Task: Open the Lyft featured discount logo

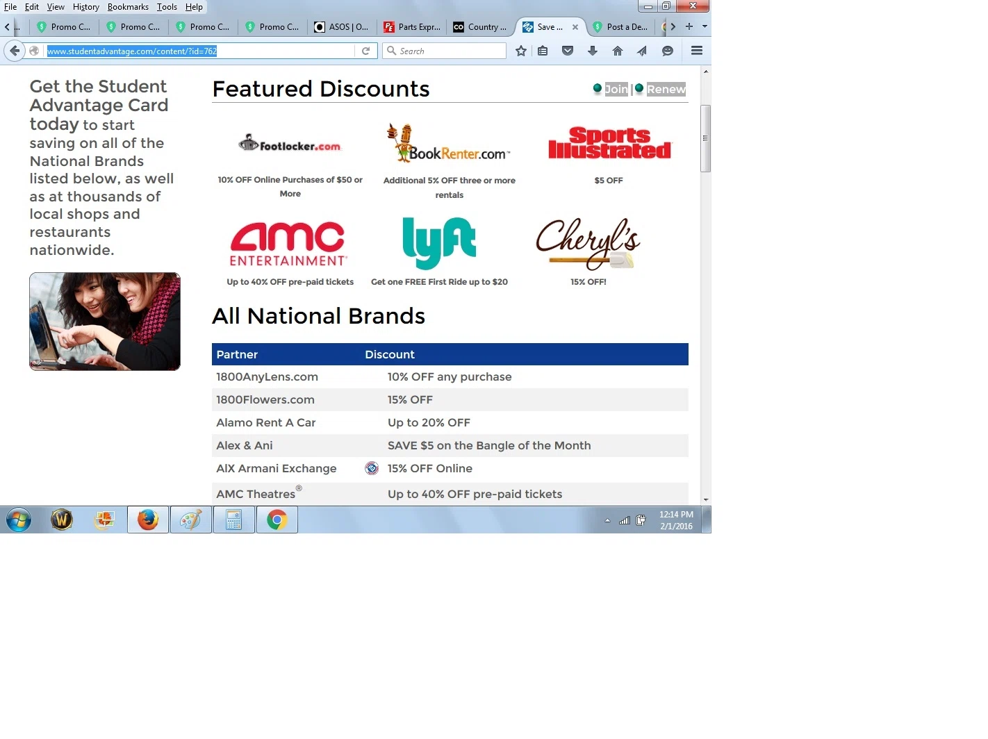Action: click(x=439, y=242)
